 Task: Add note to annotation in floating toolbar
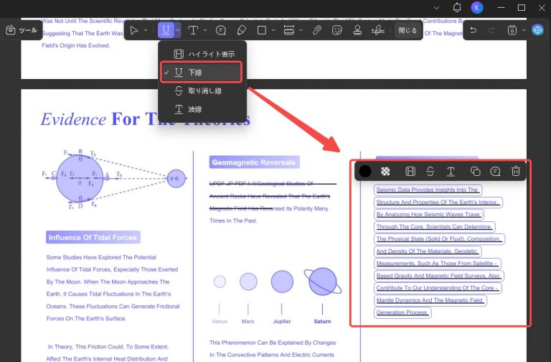pos(495,172)
